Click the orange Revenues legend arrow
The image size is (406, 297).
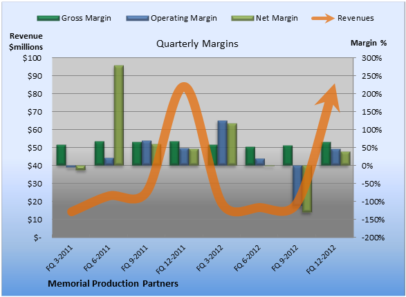point(323,18)
